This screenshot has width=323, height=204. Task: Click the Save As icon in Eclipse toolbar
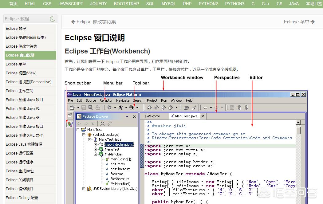90,108
